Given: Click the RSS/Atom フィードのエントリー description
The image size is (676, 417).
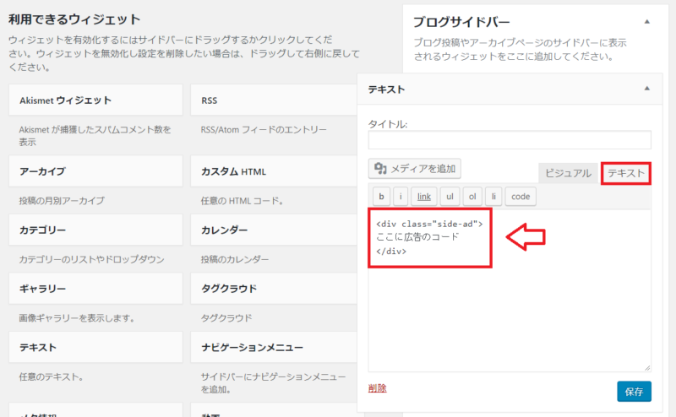Looking at the screenshot, I should coord(264,130).
